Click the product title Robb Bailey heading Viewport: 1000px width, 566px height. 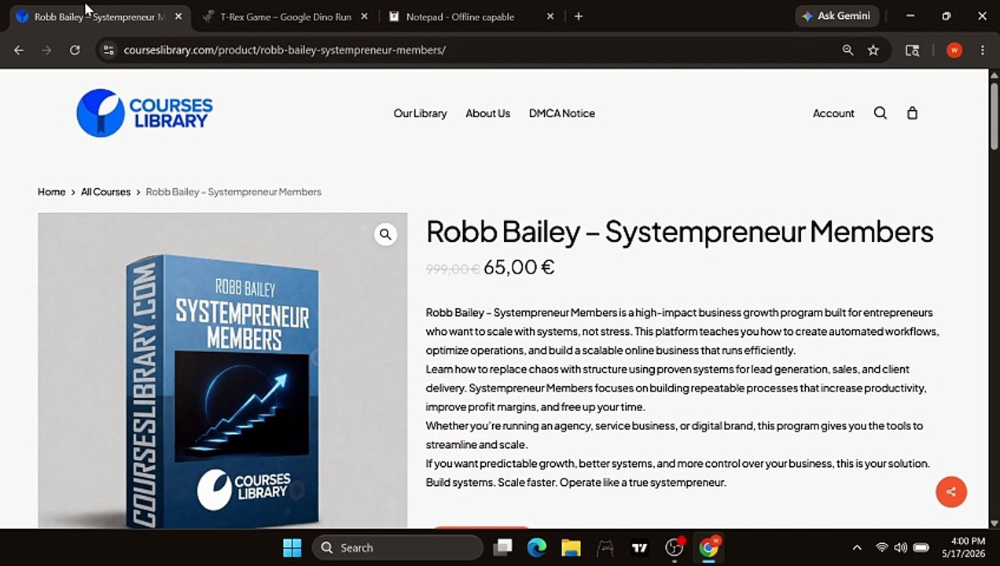tap(680, 232)
